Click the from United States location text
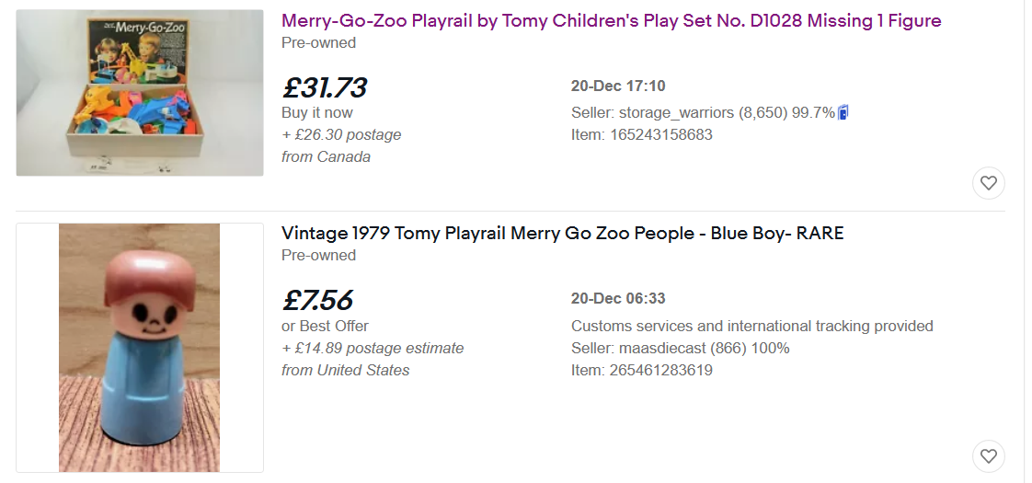This screenshot has height=483, width=1032. (x=346, y=370)
